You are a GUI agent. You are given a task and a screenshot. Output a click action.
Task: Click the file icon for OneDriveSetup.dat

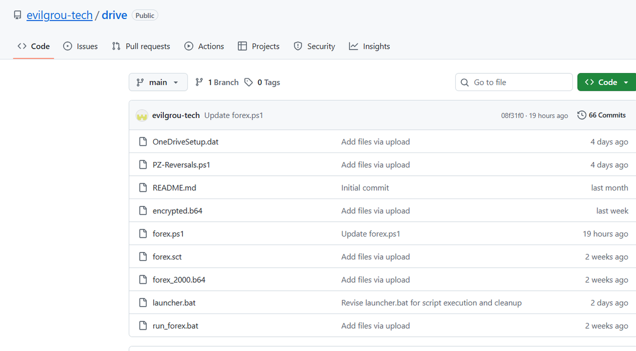point(143,141)
